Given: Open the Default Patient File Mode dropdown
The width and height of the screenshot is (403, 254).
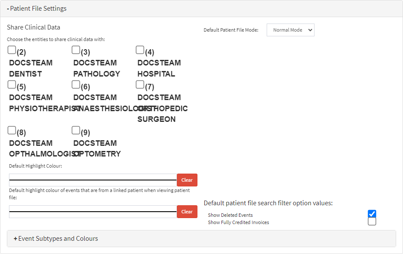Looking at the screenshot, I should pos(290,30).
